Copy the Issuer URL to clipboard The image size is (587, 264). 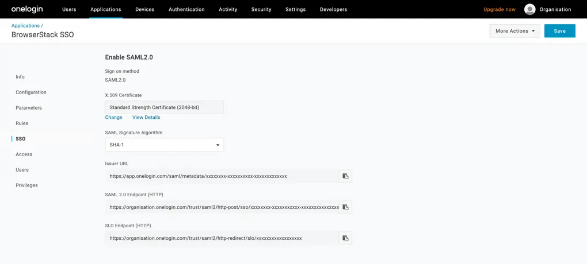[x=345, y=176]
